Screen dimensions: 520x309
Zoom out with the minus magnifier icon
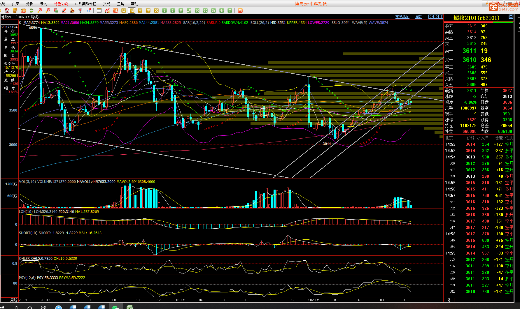click(48, 10)
